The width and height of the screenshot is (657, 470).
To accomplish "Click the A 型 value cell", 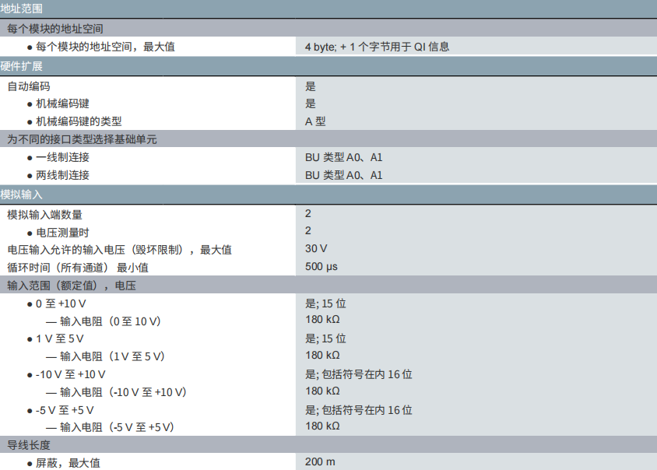I will 315,121.
